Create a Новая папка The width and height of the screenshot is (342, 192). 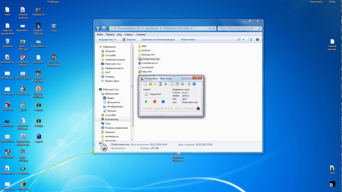tap(188, 39)
